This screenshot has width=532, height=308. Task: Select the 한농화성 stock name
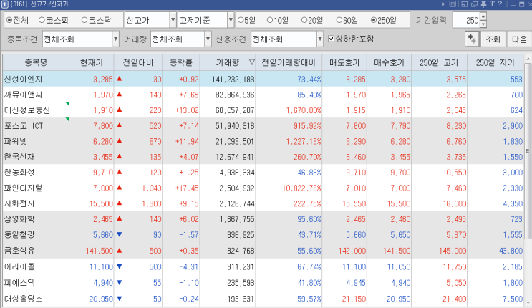pyautogui.click(x=19, y=172)
